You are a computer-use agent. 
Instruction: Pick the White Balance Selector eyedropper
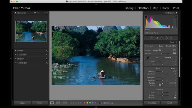[147, 58]
